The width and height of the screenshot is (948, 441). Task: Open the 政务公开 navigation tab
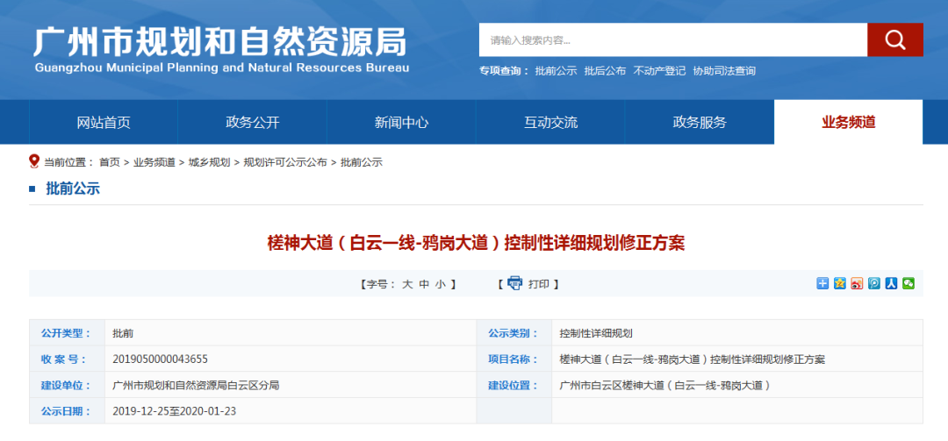coord(253,123)
